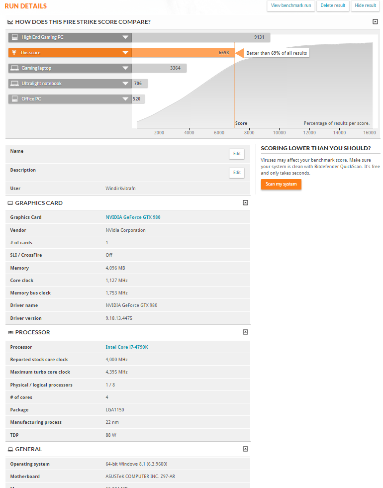Click the View benchmark run button
Image resolution: width=383 pixels, height=488 pixels.
coord(290,5)
